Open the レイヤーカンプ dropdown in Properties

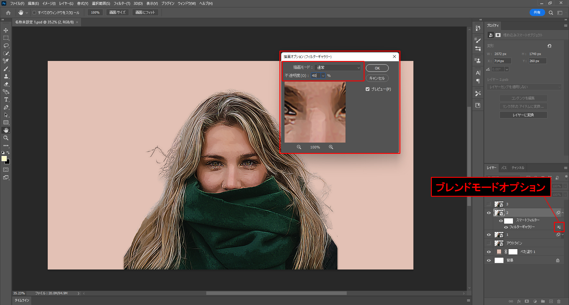(524, 87)
